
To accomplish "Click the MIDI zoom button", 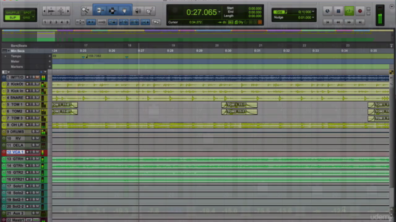I will (61, 11).
